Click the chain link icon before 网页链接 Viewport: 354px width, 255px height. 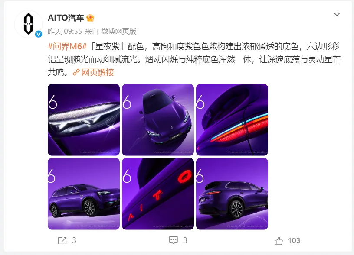76,72
